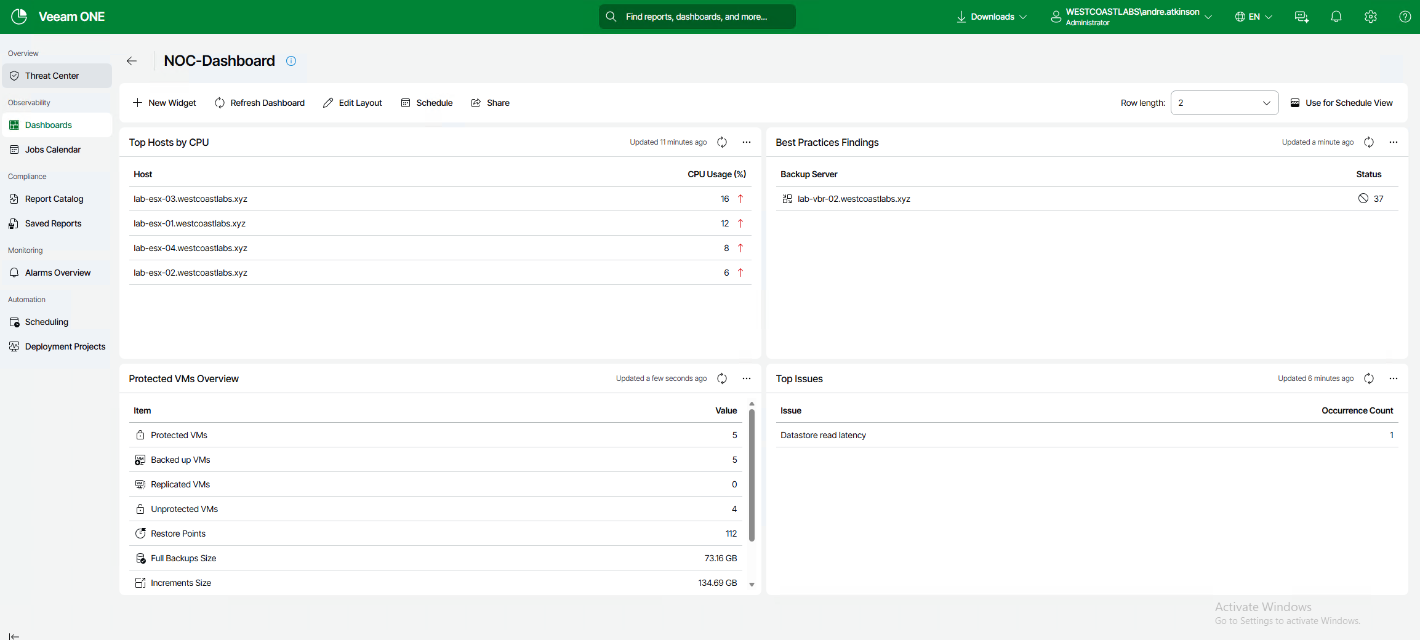Click info icon next to NOC-Dashboard
The image size is (1420, 640).
(291, 61)
